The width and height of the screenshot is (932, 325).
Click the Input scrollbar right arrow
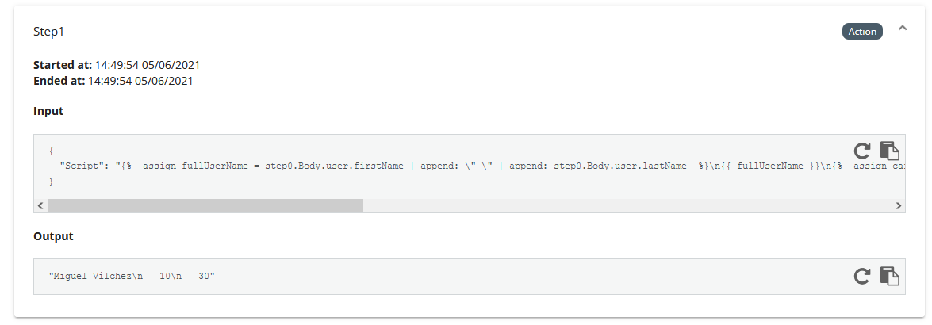point(899,205)
